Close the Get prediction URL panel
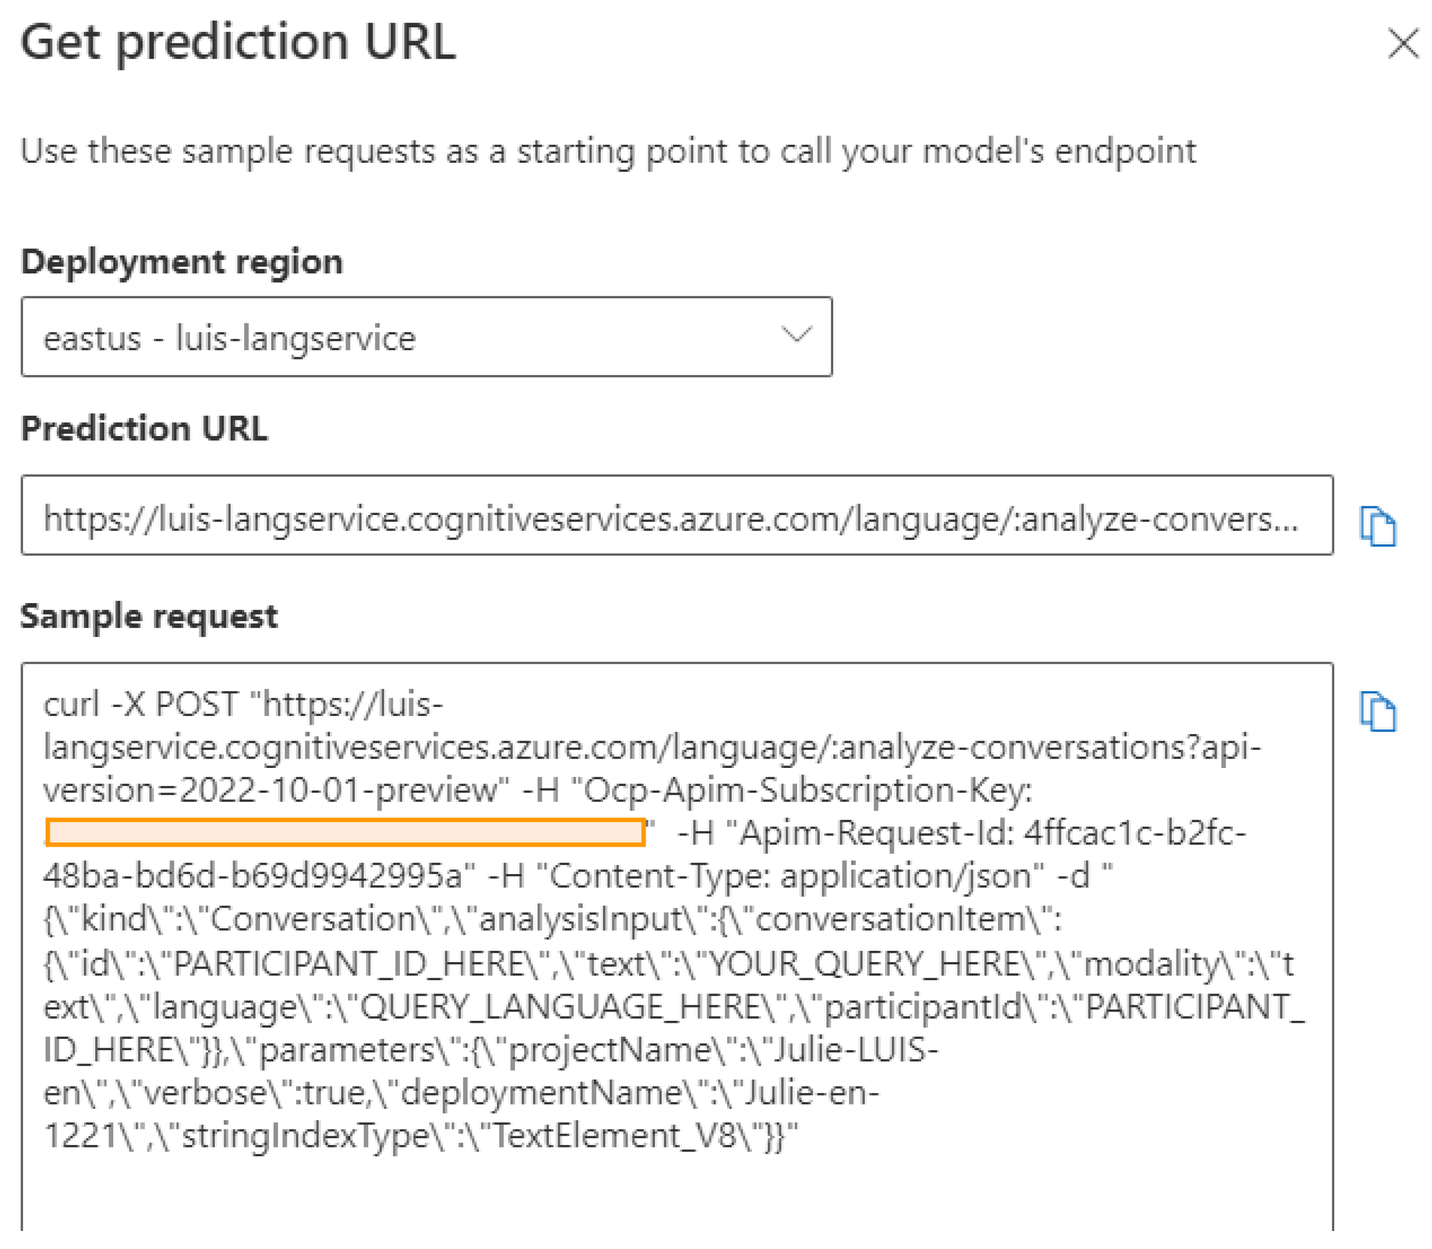Viewport: 1432px width, 1249px height. pyautogui.click(x=1402, y=44)
